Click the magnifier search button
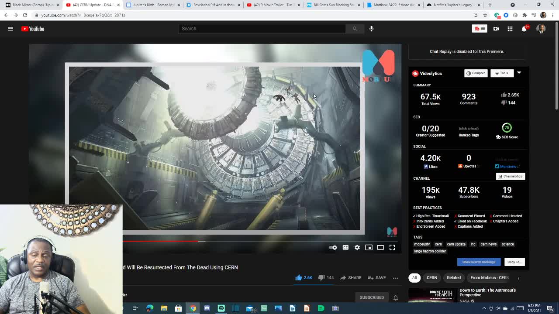Screen dimensions: 559x314 pyautogui.click(x=355, y=29)
